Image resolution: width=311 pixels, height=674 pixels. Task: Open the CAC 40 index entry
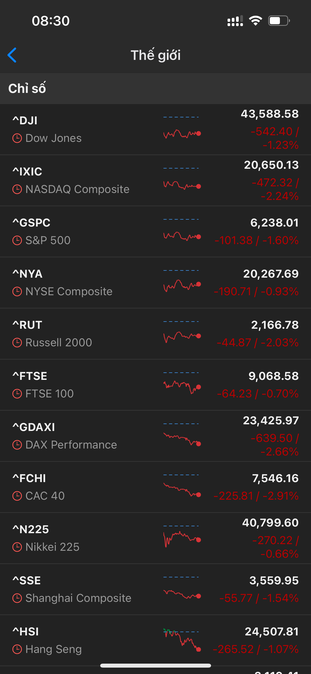(45, 496)
